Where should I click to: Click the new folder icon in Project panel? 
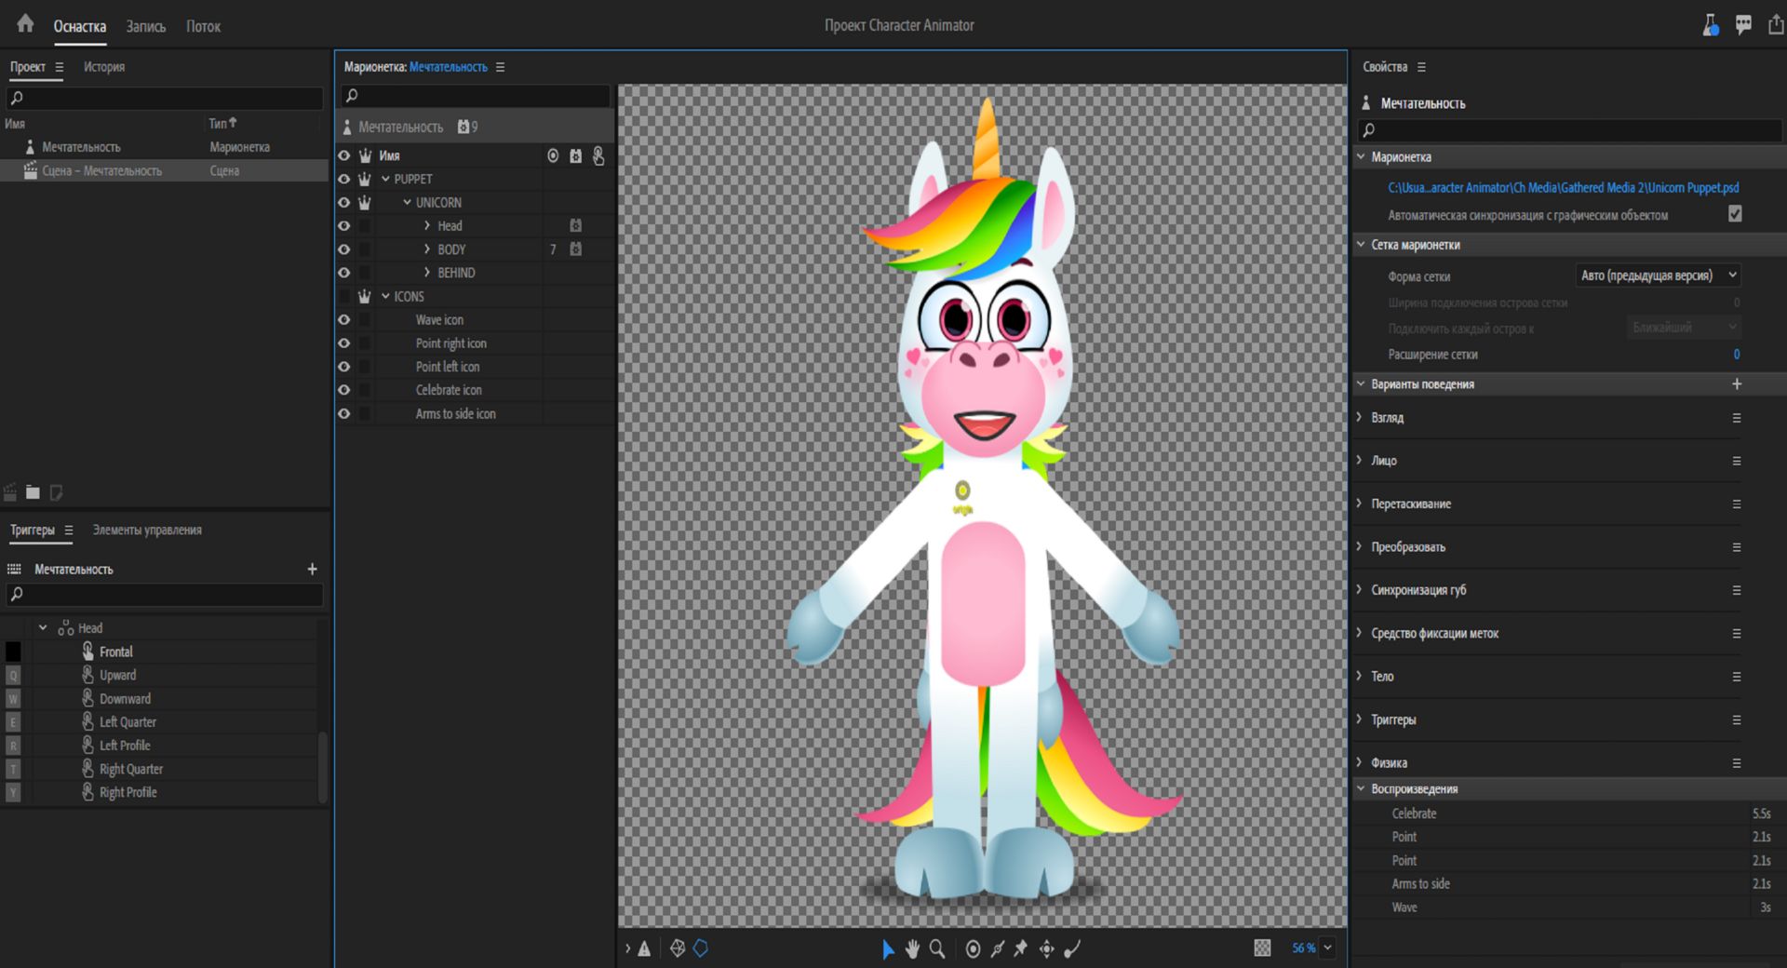(x=34, y=492)
